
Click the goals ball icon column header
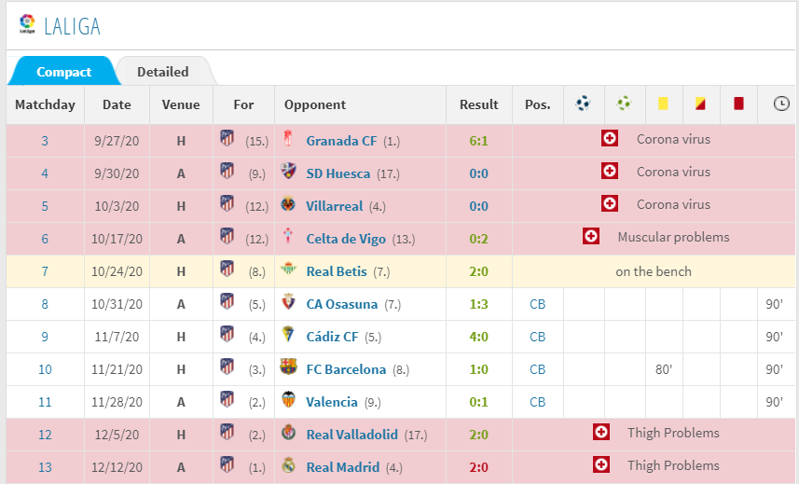[584, 104]
